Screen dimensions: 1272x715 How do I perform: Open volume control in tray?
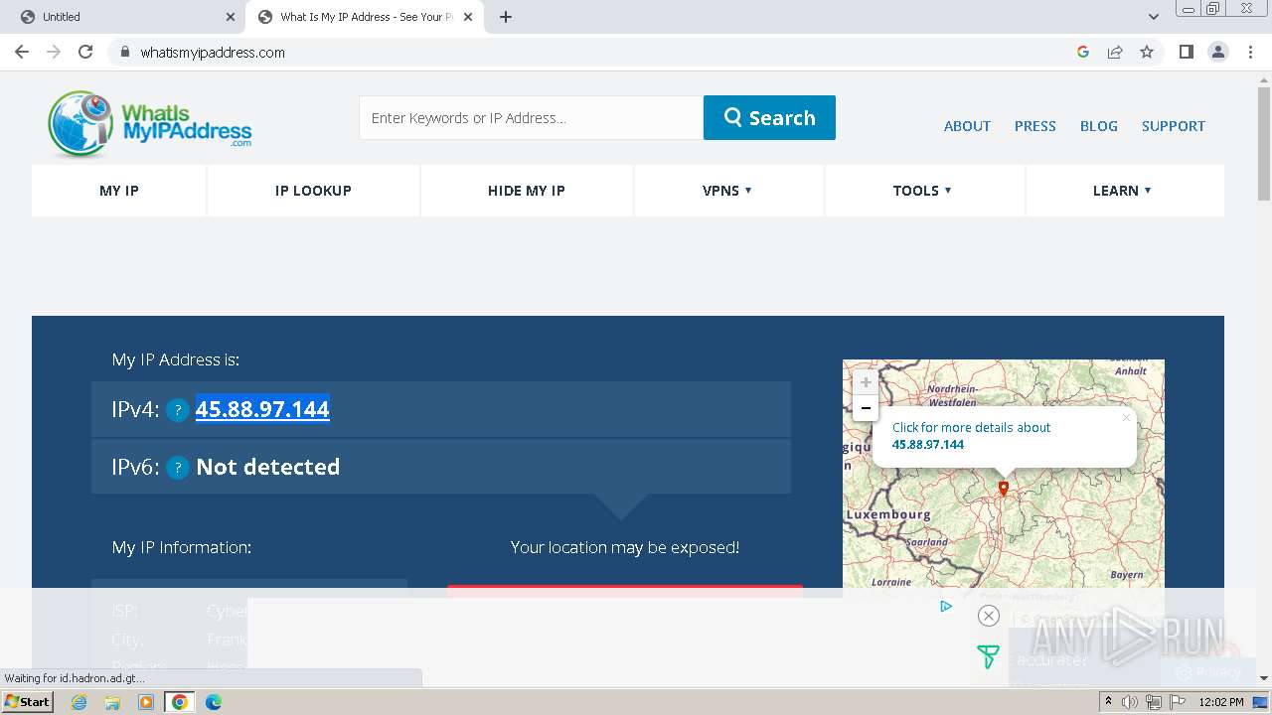coord(1130,702)
